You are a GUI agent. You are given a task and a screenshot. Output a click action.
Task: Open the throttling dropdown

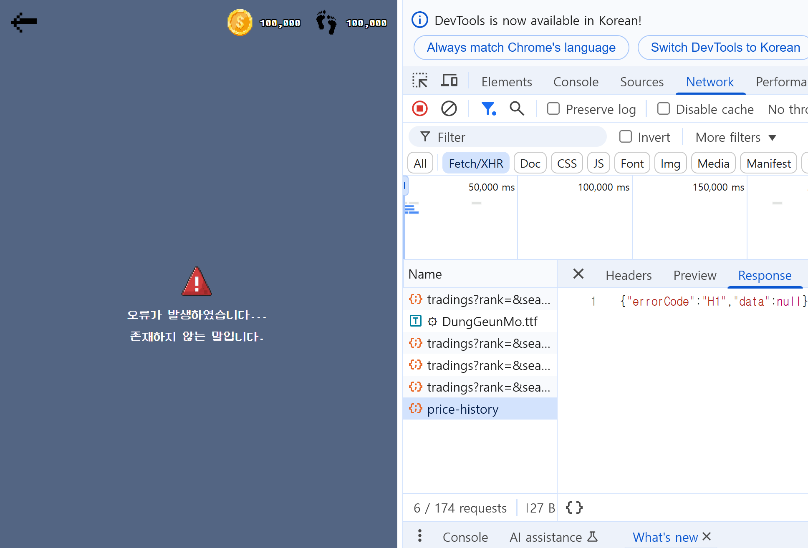tap(787, 109)
